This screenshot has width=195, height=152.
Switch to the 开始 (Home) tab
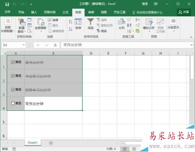coord(21,12)
